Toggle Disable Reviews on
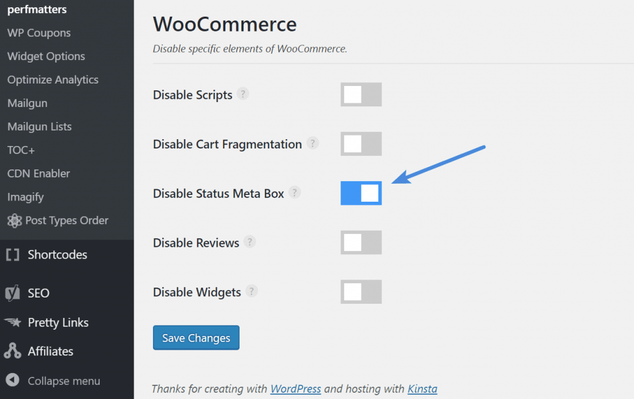The width and height of the screenshot is (634, 399). (x=361, y=242)
